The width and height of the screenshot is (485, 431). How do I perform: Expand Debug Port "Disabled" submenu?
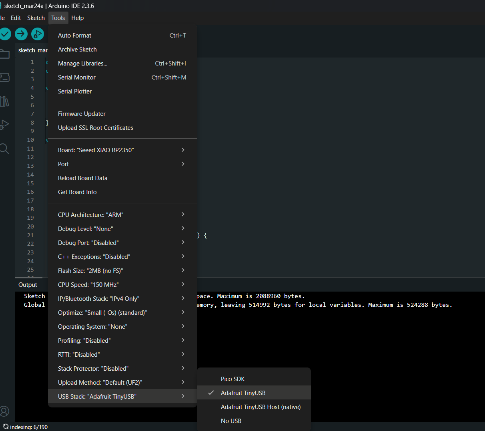(x=122, y=242)
